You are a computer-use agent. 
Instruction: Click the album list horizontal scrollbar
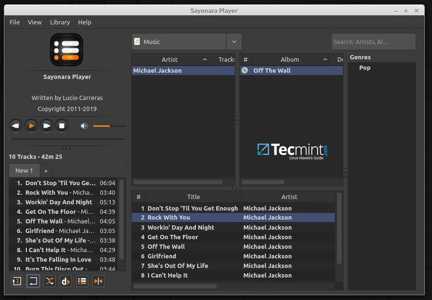pos(263,182)
